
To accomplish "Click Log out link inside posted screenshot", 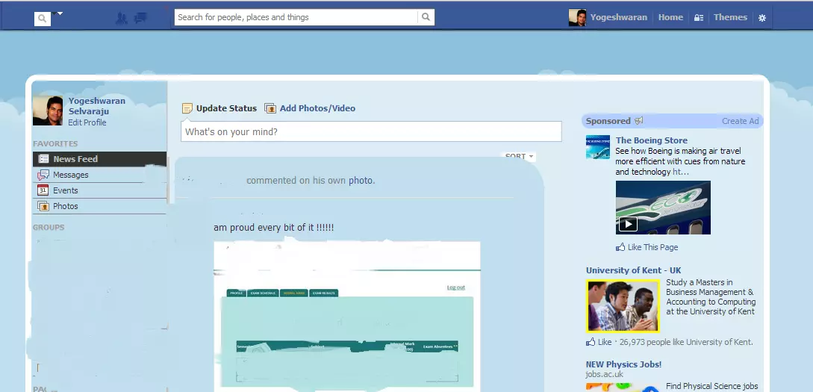I will pos(455,287).
